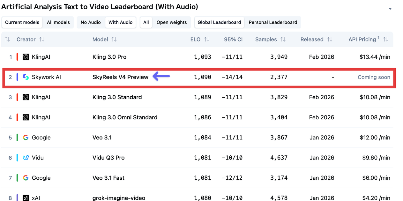Image resolution: width=403 pixels, height=201 pixels.
Task: Click the Vidu logo icon
Action: coord(26,158)
